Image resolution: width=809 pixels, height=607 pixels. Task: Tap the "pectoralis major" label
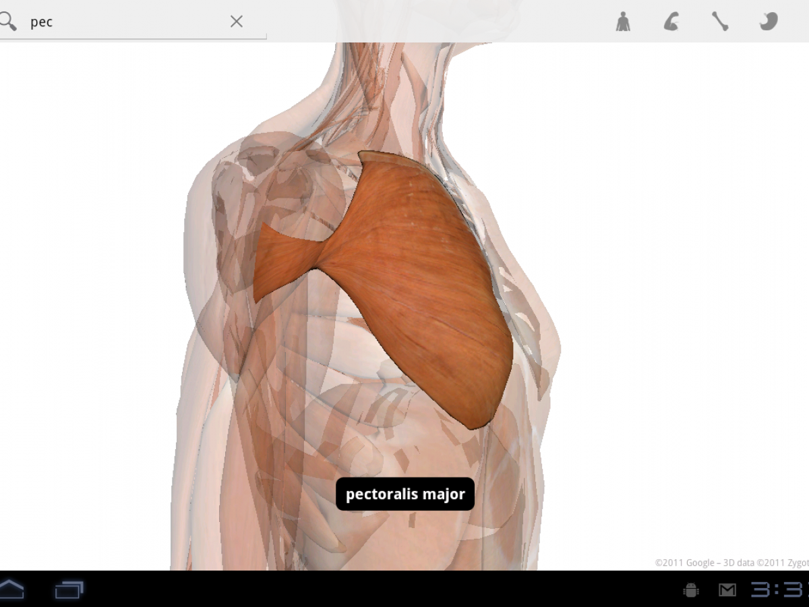(405, 494)
